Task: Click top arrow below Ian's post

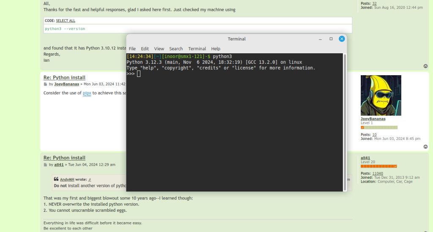Action: [425, 66]
